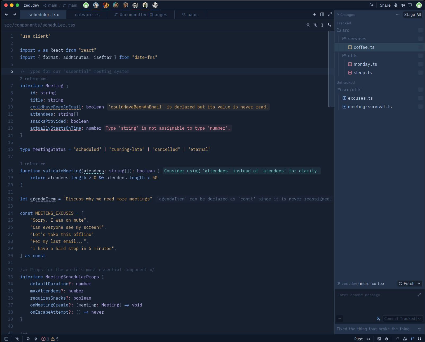
Task: Toggle the text cursor selections icon in toolbar
Action: point(322,25)
